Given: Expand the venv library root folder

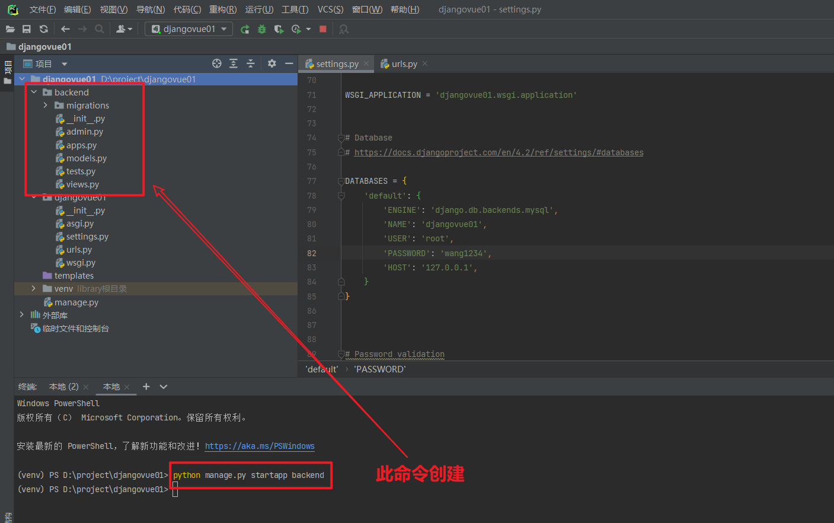Looking at the screenshot, I should coord(34,288).
